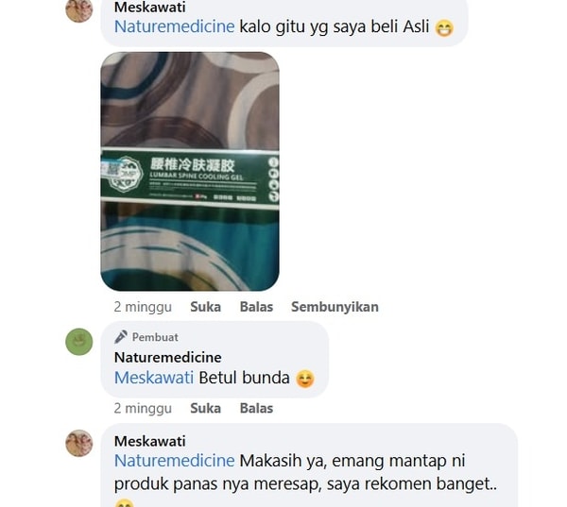The image size is (567, 507).
Task: Open Meskawati's profile picture on first comment
Action: [x=78, y=9]
